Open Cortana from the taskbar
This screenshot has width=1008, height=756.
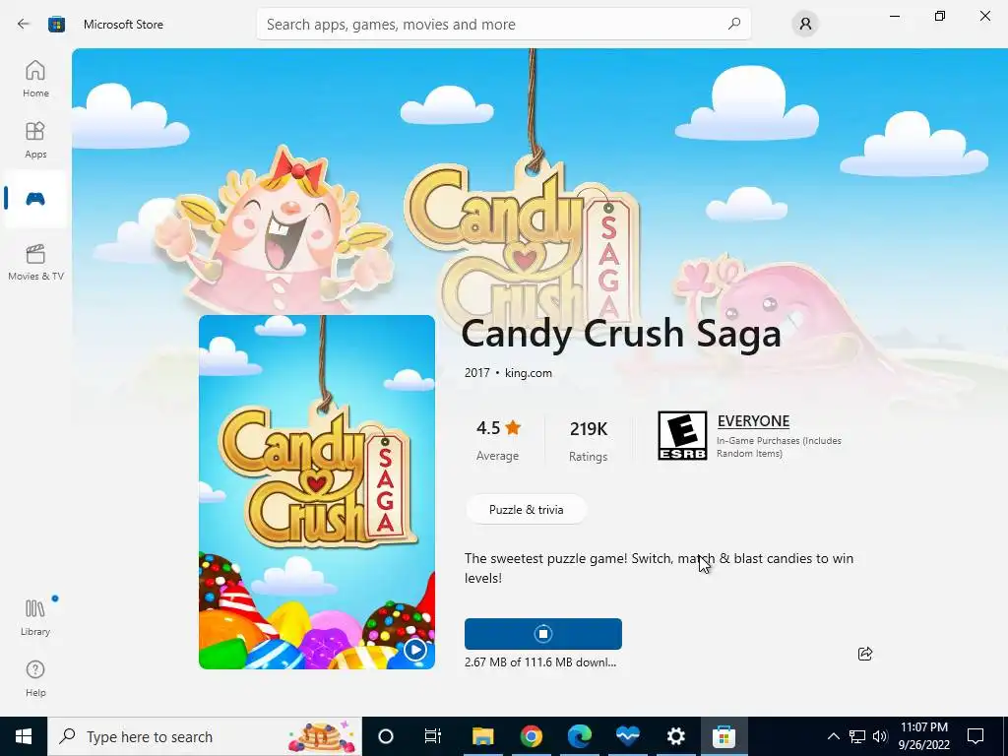(386, 736)
